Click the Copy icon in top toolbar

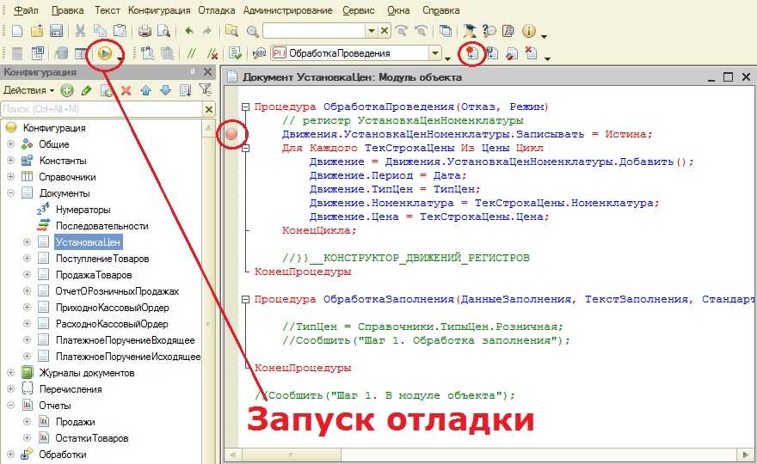100,31
